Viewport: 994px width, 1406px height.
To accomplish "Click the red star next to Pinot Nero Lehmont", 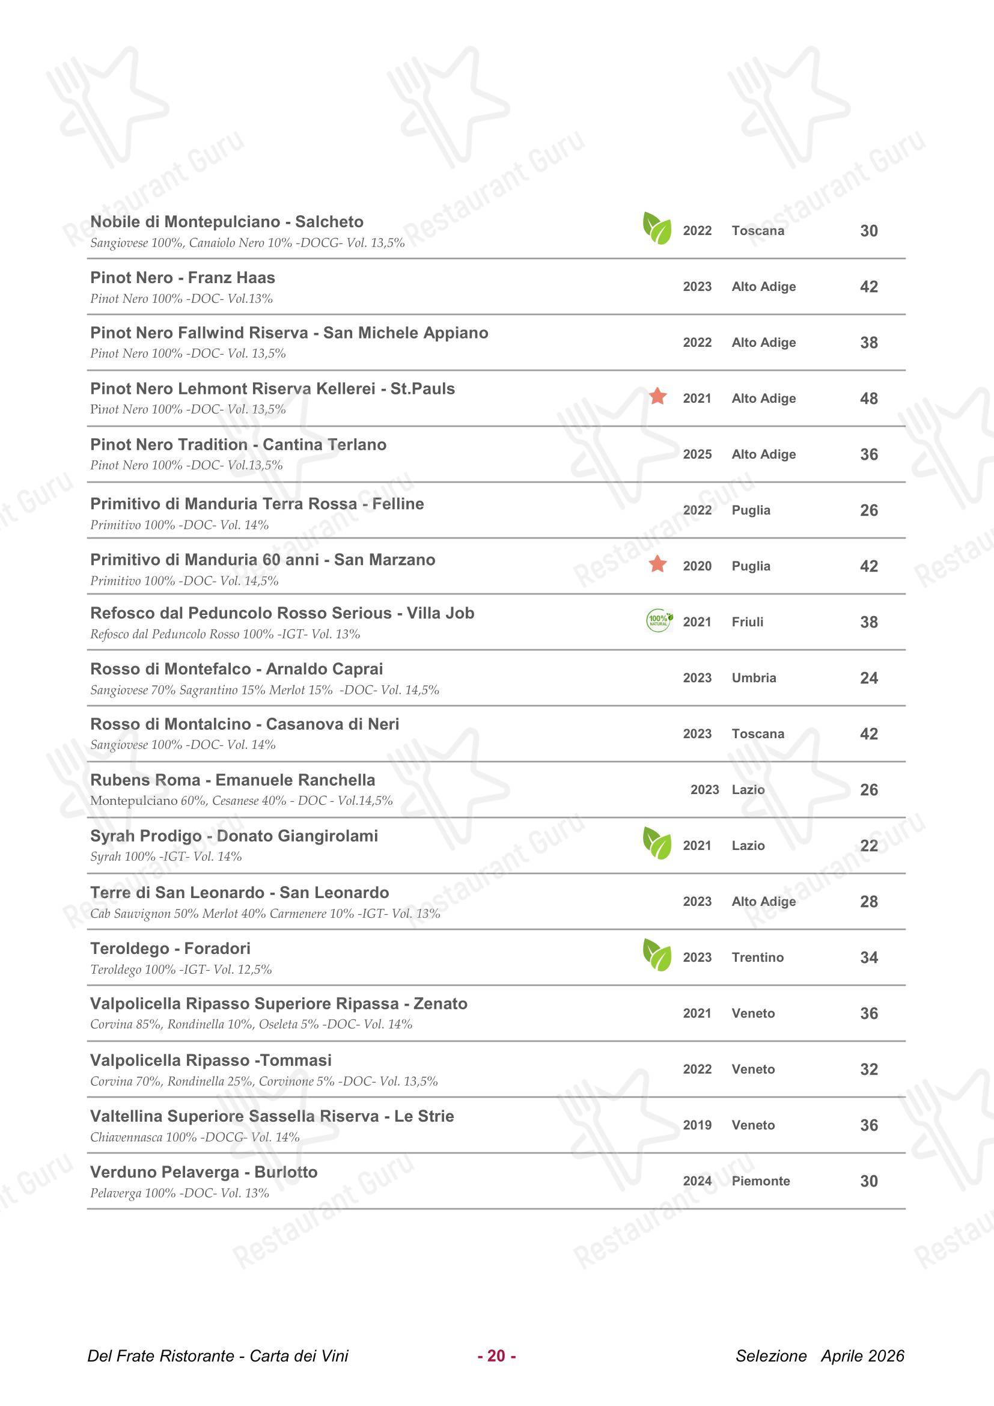I will [x=658, y=396].
